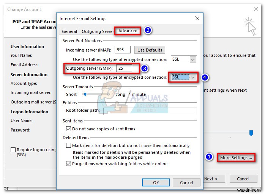Enable Mark items for deletion checkbox
Image resolution: width=265 pixels, height=194 pixels.
[x=68, y=145]
